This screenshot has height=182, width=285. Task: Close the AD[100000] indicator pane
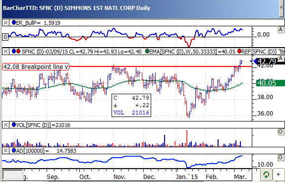coord(5,151)
